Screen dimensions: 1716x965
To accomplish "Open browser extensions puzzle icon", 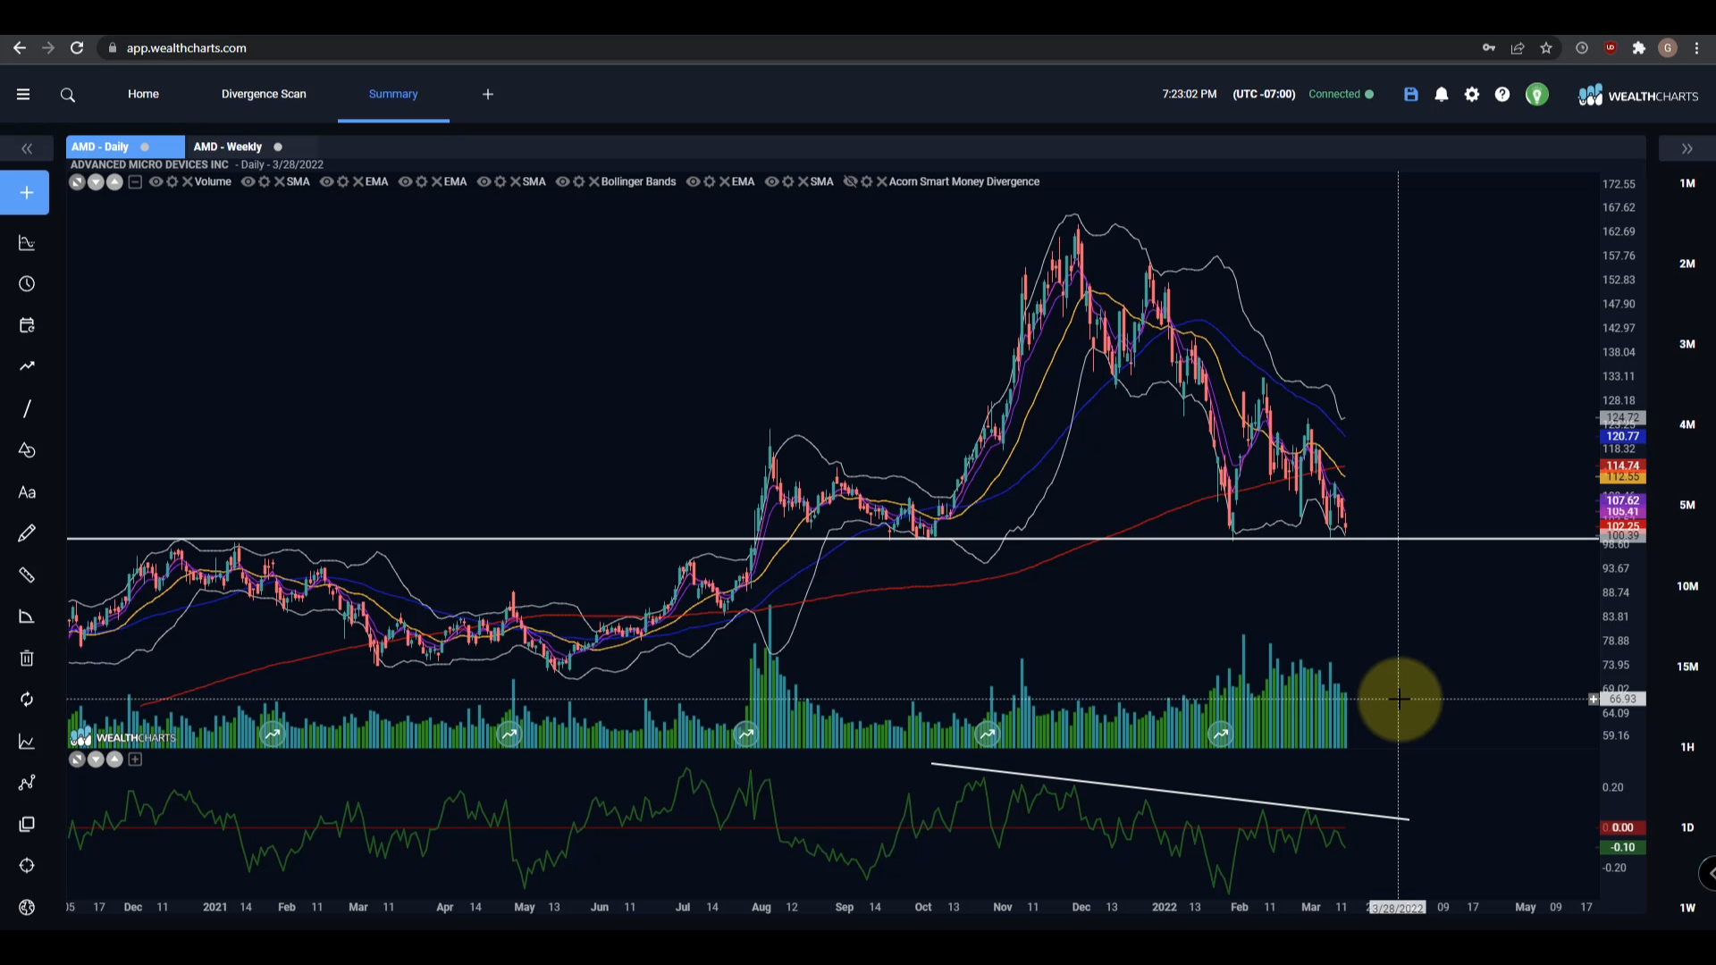I will [1639, 48].
